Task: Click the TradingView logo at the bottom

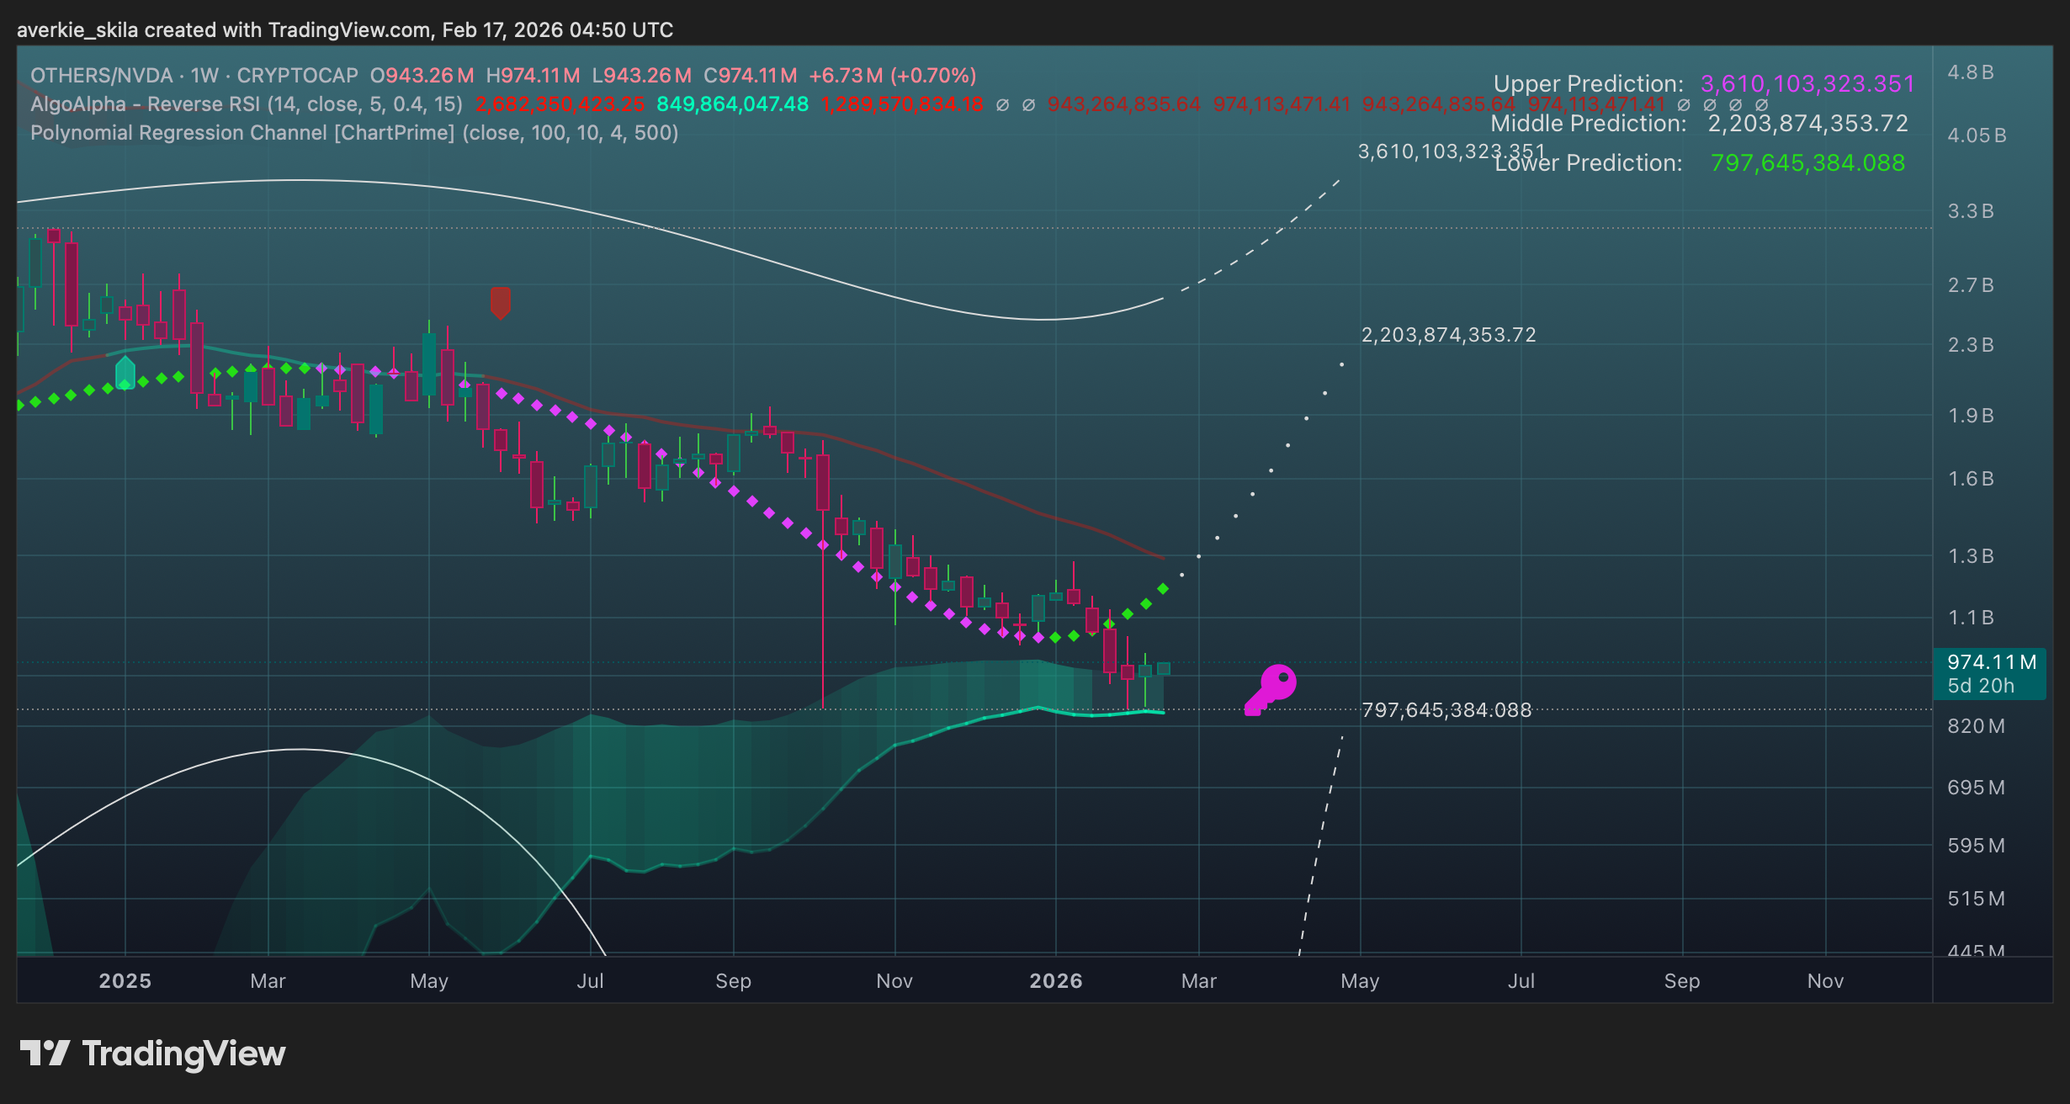Action: click(x=152, y=1054)
